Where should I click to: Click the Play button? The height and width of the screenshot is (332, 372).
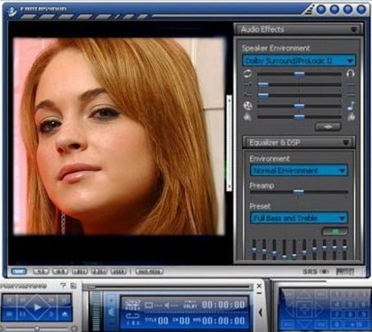click(x=37, y=308)
